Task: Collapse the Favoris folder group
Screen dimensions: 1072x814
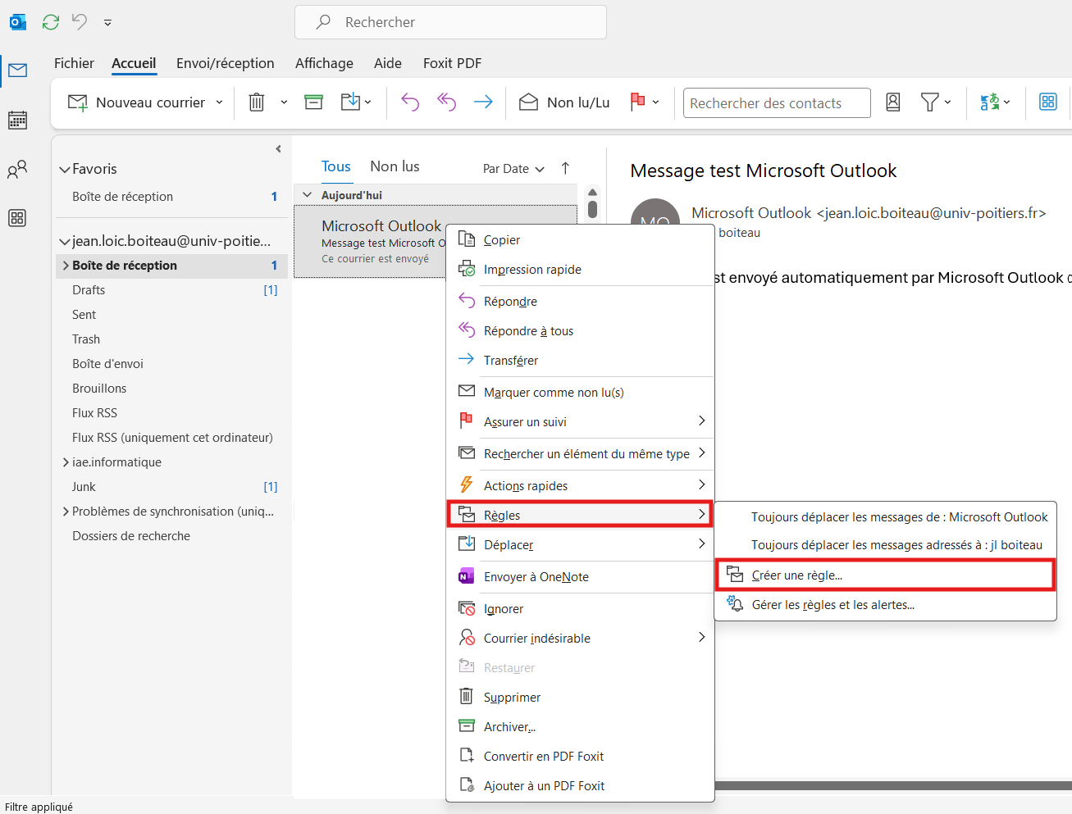Action: tap(65, 170)
